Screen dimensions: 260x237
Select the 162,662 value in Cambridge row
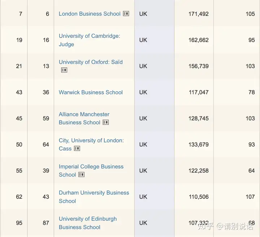pyautogui.click(x=198, y=40)
